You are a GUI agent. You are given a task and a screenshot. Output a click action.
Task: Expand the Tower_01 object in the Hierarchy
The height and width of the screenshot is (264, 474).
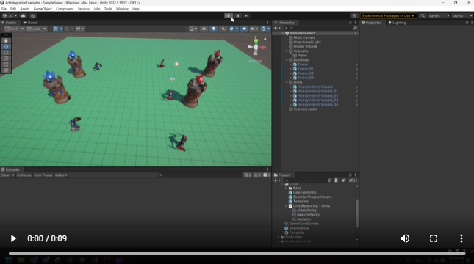point(290,69)
